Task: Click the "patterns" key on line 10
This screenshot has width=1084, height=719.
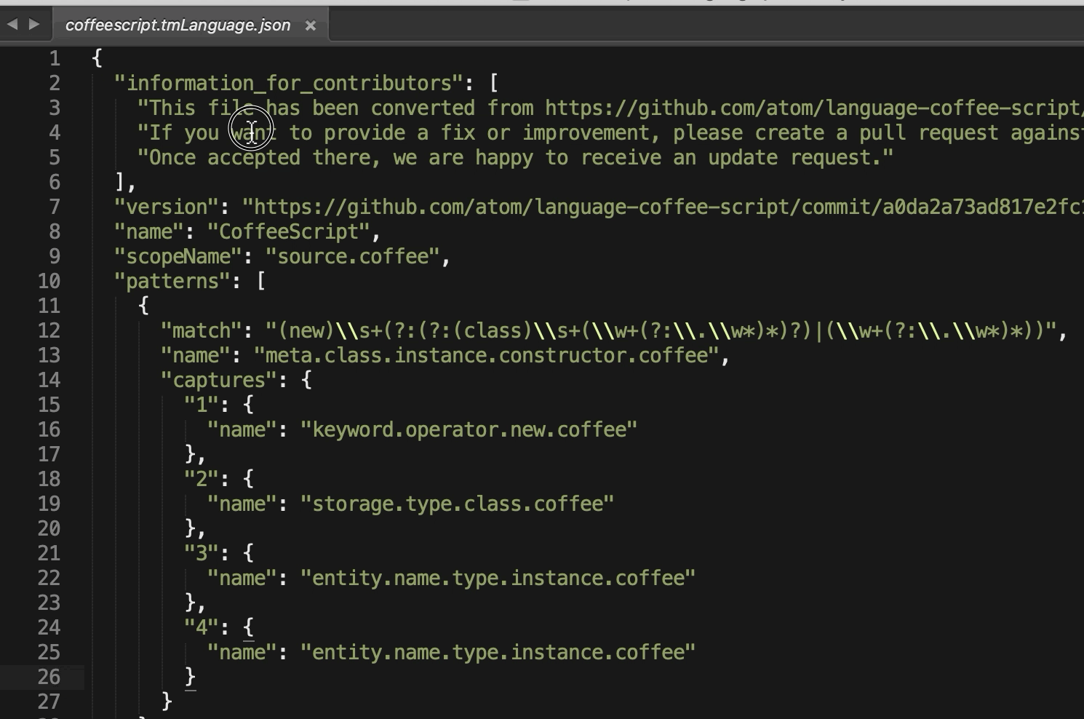Action: (x=172, y=281)
